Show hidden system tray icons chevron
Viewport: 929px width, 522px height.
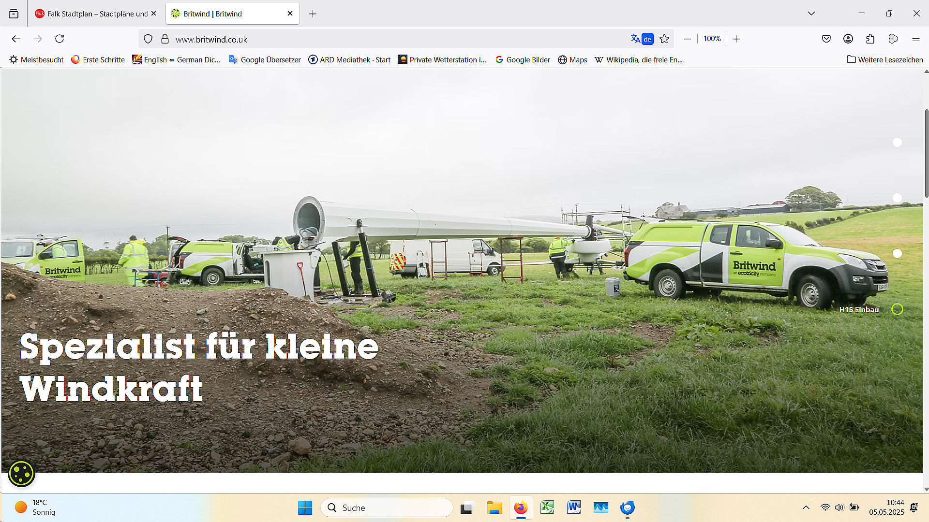point(806,507)
